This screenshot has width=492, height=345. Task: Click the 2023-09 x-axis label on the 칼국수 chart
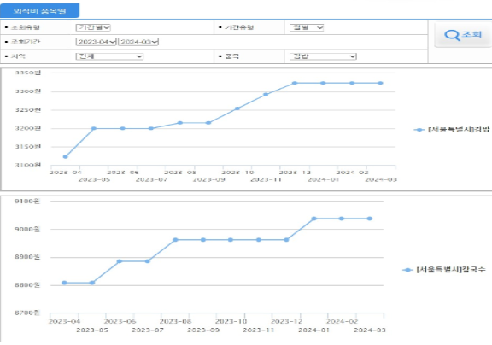[203, 330]
